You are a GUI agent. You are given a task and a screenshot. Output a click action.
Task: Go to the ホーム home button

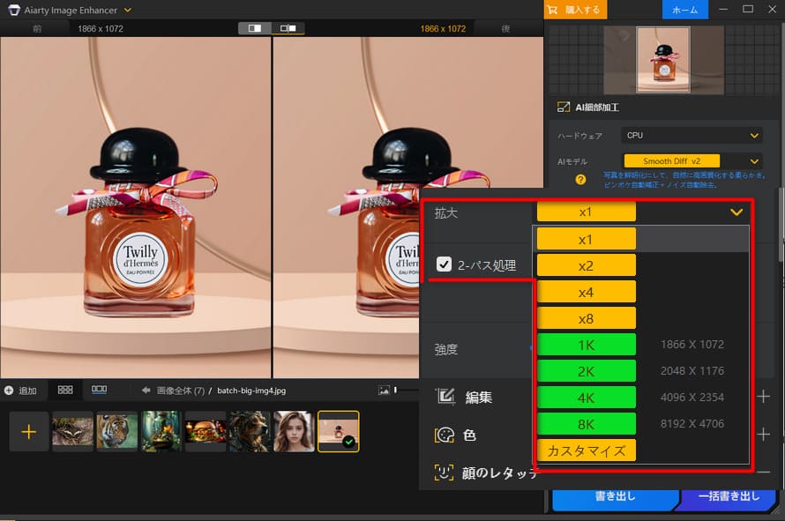point(684,10)
